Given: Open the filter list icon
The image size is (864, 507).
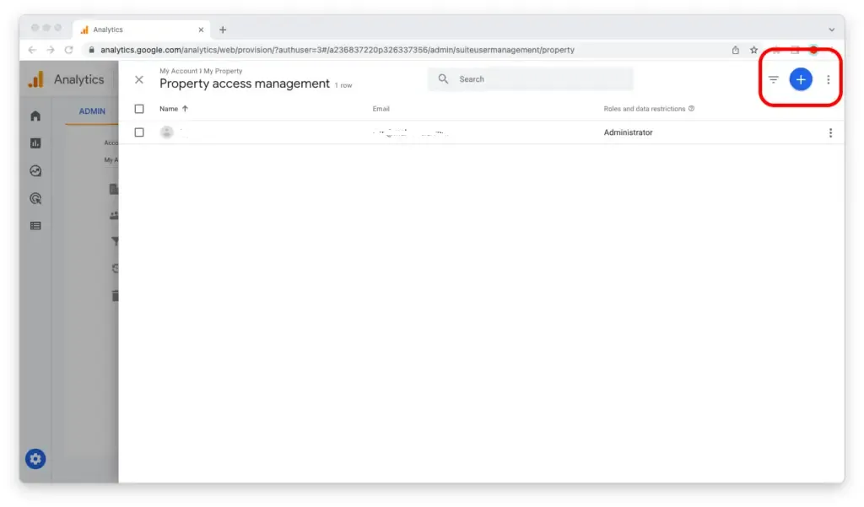Looking at the screenshot, I should (773, 79).
